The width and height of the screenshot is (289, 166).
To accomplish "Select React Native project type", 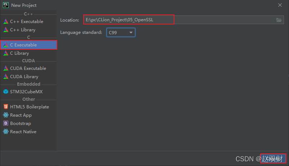I will point(28,132).
